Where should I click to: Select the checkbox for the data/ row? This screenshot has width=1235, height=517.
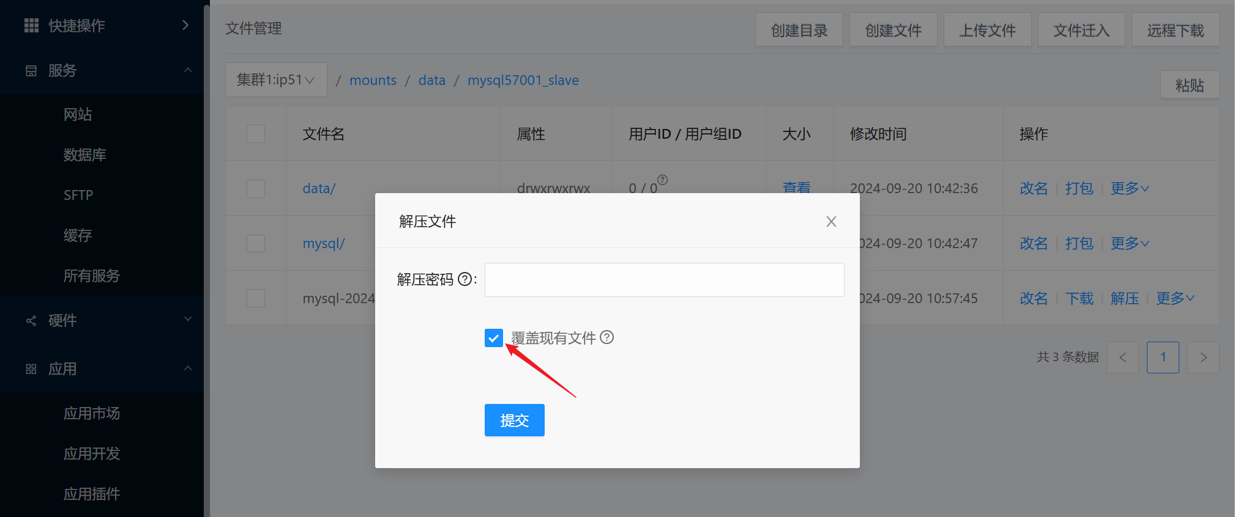(x=256, y=188)
